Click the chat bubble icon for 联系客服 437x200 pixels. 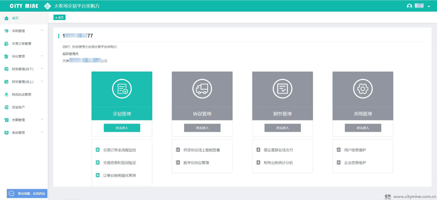click(x=11, y=194)
